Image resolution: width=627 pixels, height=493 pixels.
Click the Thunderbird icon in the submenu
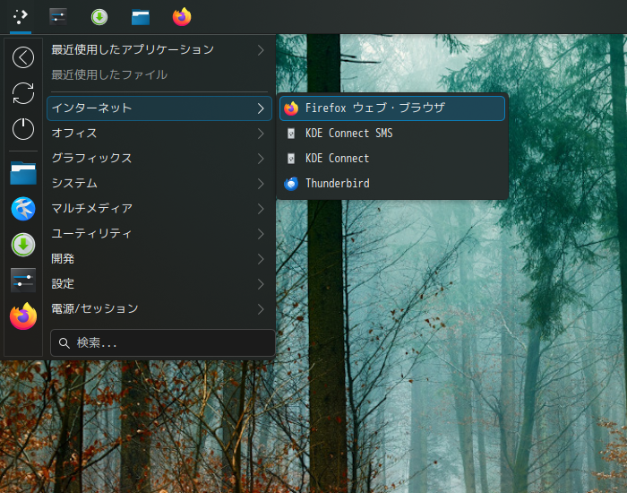(291, 183)
